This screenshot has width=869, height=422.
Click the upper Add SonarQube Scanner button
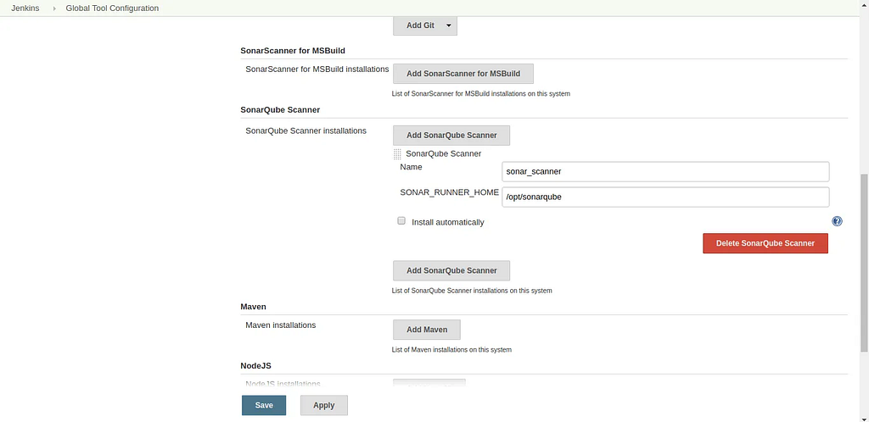pyautogui.click(x=451, y=136)
